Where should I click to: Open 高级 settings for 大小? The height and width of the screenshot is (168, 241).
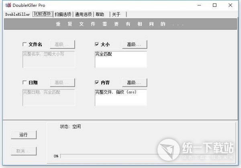pyautogui.click(x=135, y=44)
